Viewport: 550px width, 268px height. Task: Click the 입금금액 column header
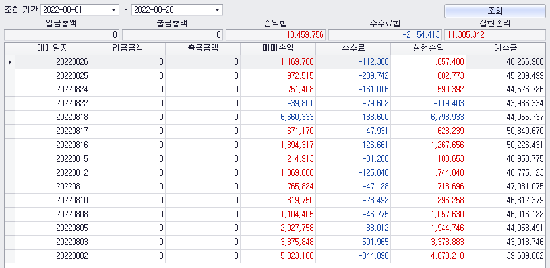[128, 48]
